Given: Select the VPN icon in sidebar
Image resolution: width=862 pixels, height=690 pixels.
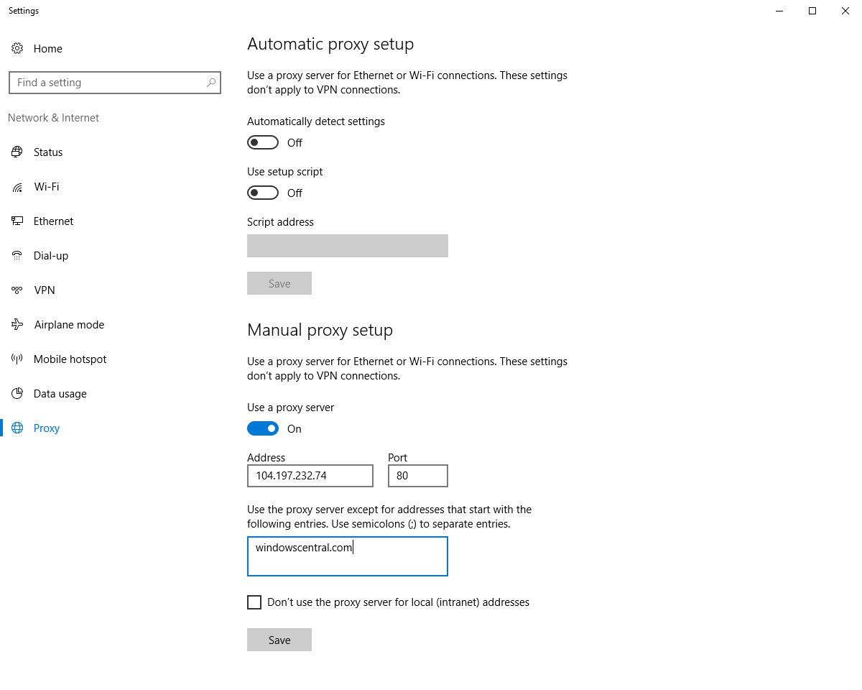Looking at the screenshot, I should [x=17, y=290].
